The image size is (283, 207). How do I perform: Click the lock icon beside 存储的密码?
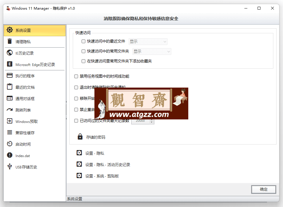click(80, 137)
